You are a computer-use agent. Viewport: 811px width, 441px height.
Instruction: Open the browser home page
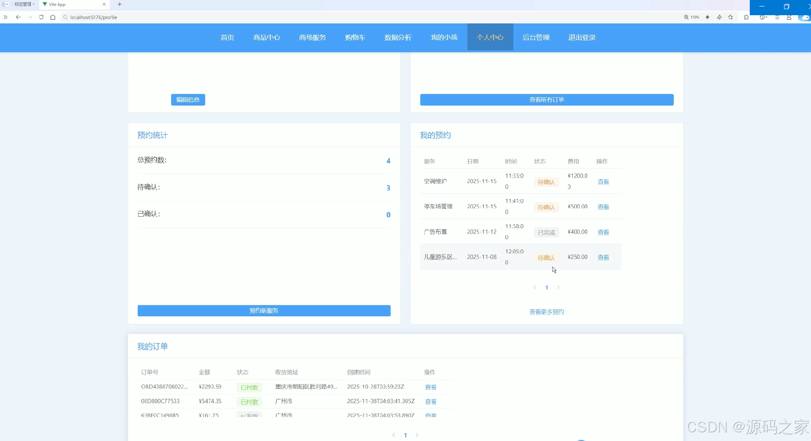point(53,17)
